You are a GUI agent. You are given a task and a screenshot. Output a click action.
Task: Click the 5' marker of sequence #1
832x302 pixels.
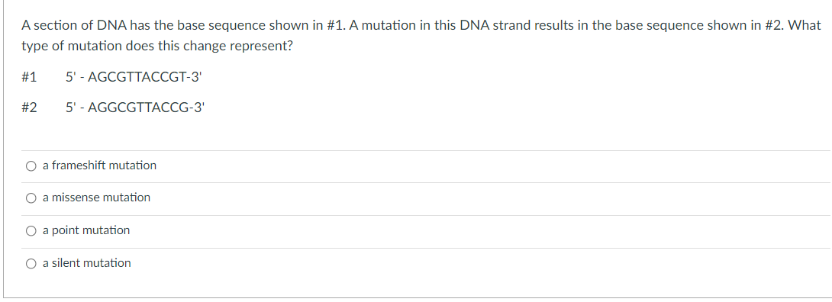tap(72, 77)
